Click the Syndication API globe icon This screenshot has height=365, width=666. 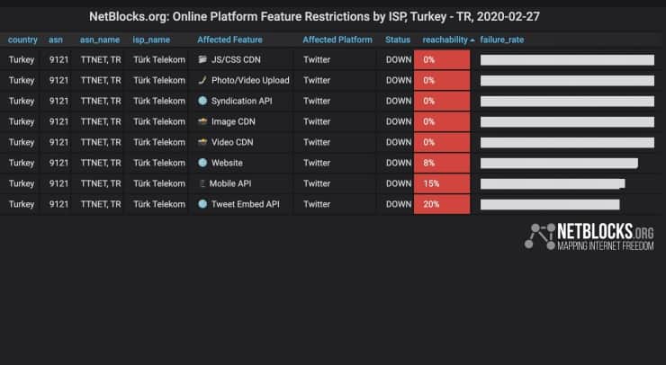202,101
